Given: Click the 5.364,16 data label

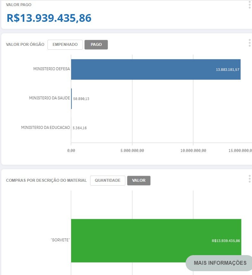Looking at the screenshot, I should tap(80, 128).
